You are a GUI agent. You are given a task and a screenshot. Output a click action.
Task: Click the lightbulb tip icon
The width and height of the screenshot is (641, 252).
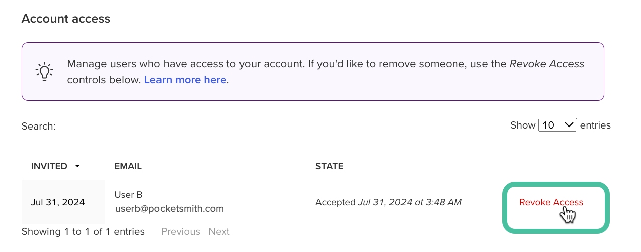[44, 71]
